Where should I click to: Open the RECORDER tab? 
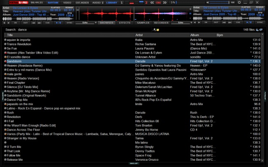click(x=161, y=23)
